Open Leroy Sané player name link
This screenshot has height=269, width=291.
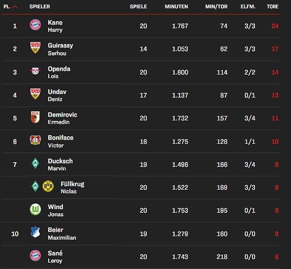55,257
